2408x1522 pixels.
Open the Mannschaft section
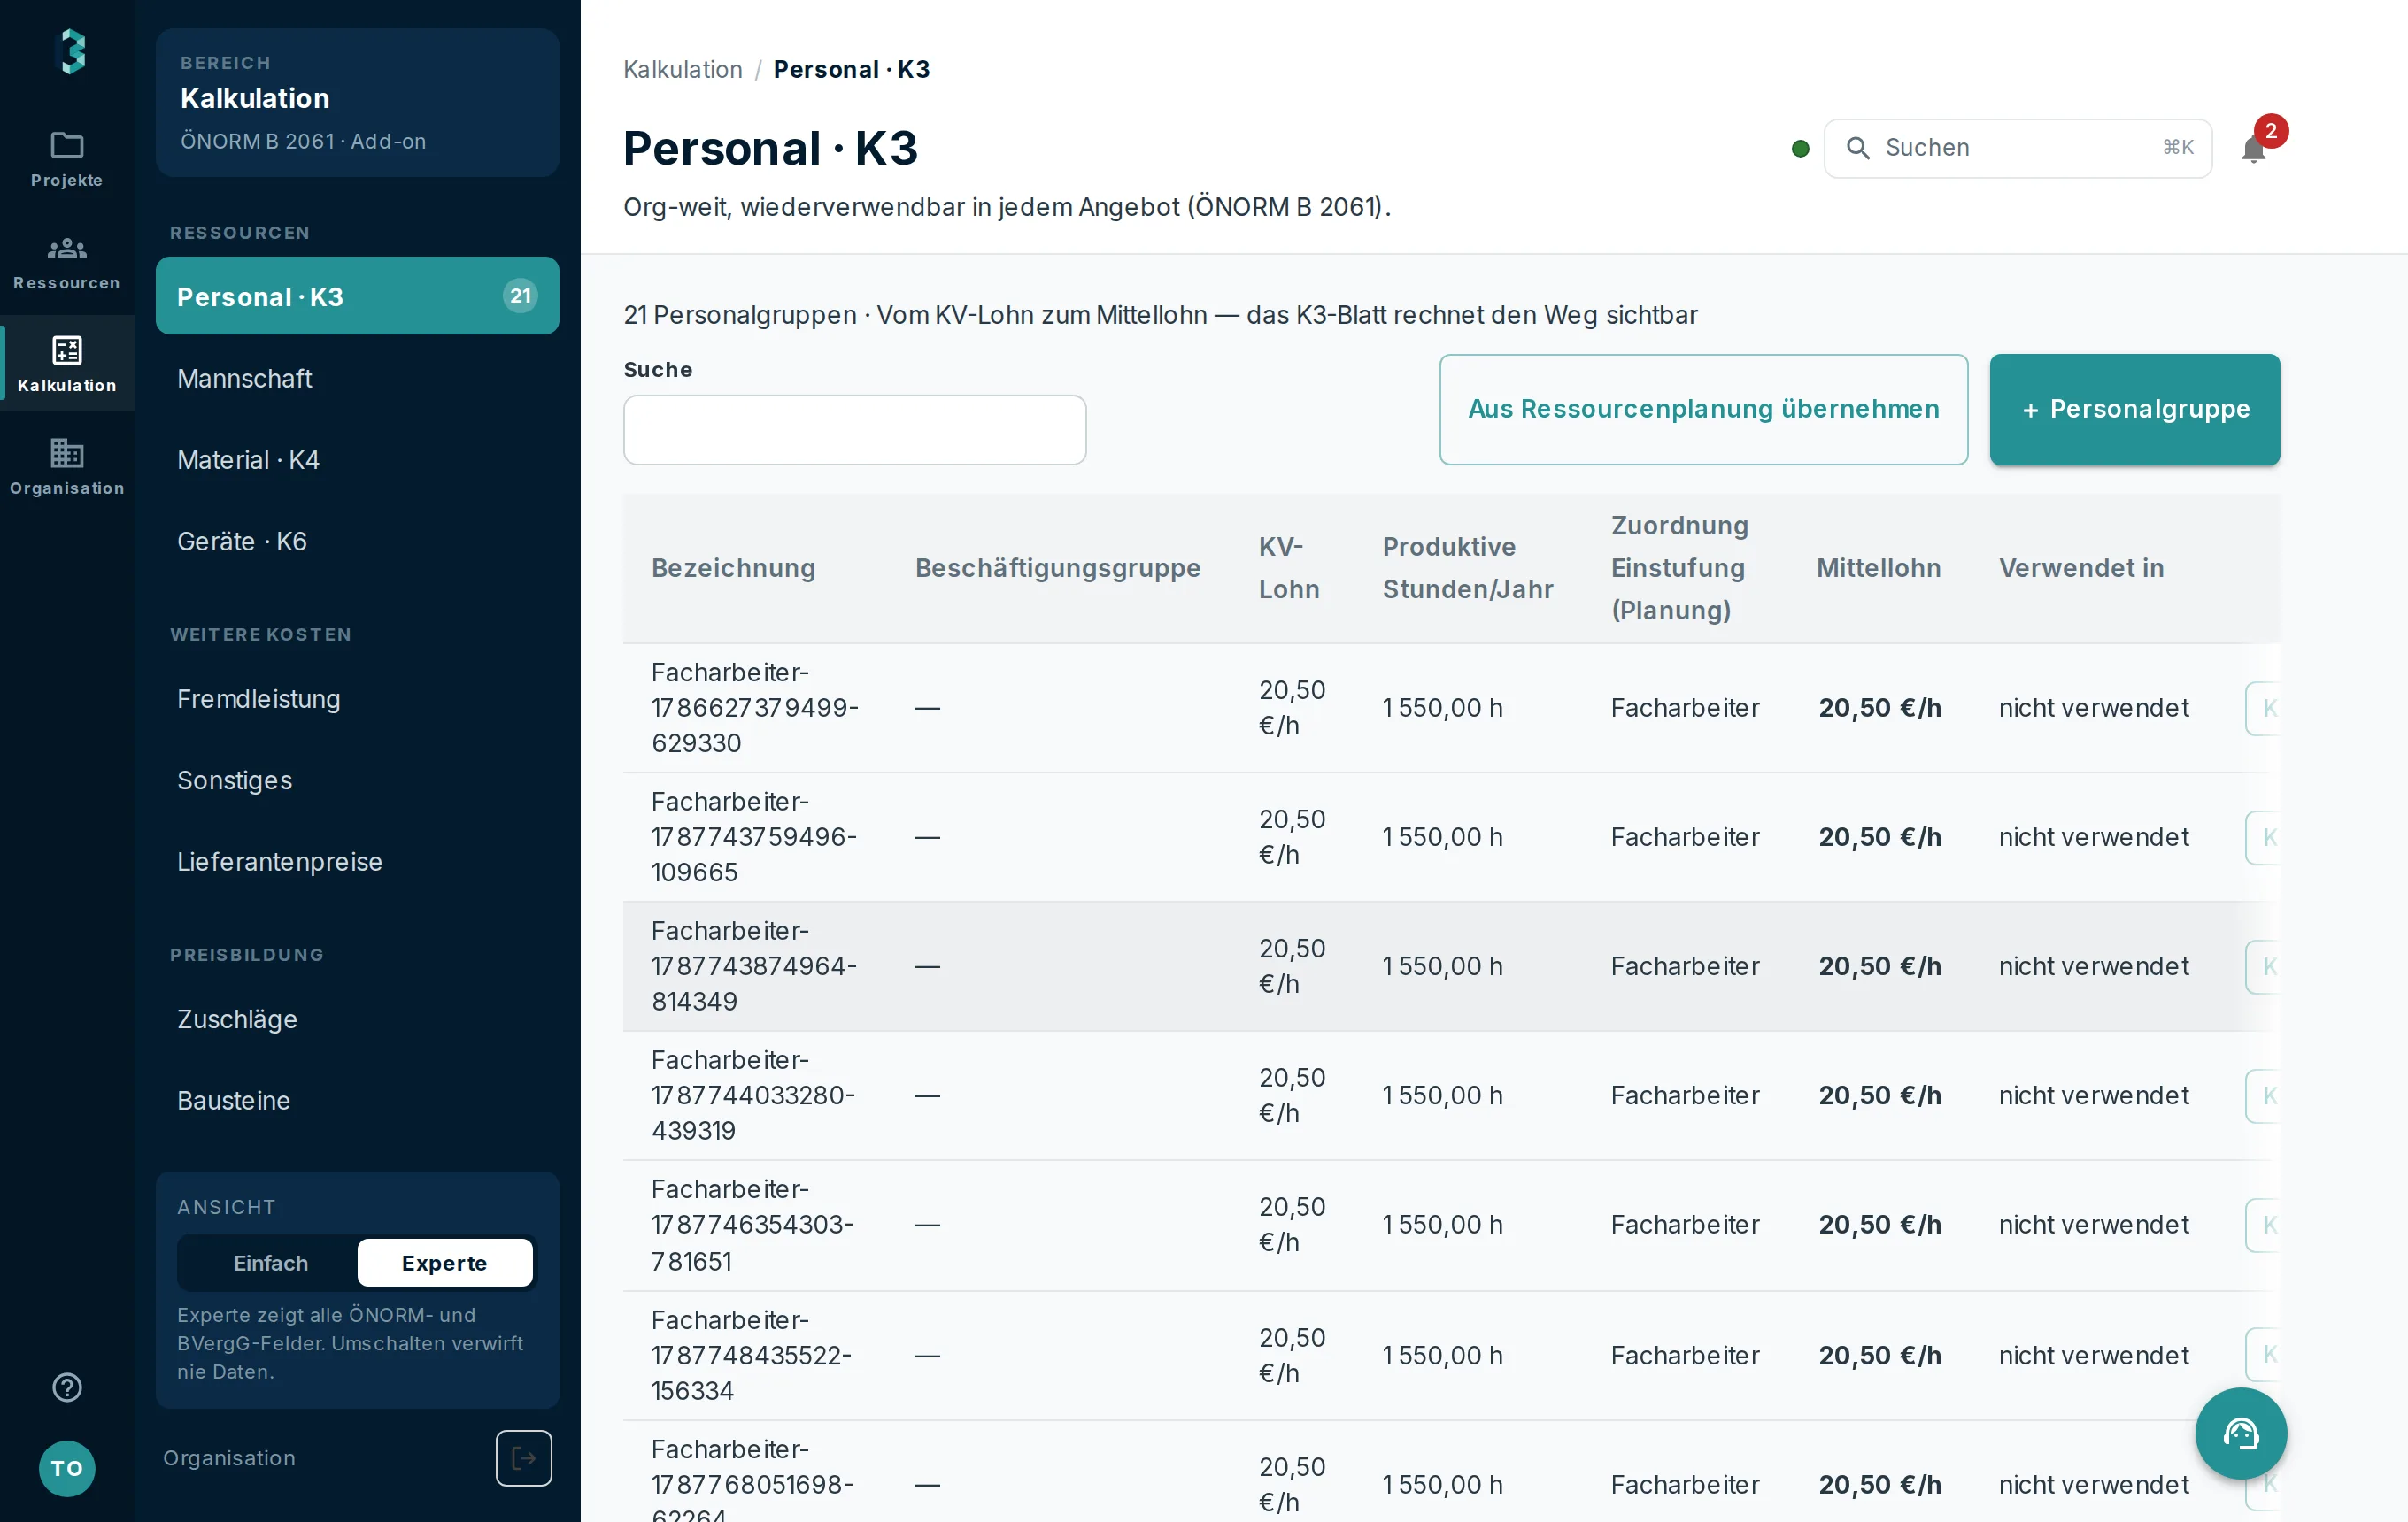[357, 378]
